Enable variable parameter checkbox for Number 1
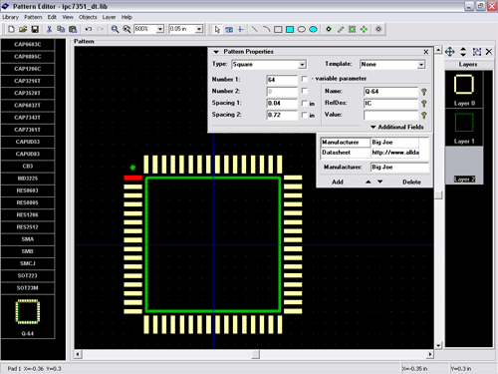 305,79
